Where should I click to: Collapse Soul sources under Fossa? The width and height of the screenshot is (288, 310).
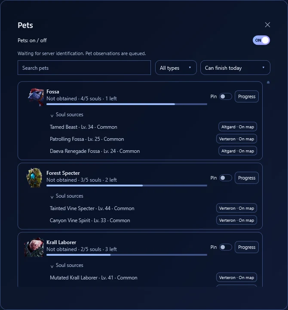(x=67, y=115)
